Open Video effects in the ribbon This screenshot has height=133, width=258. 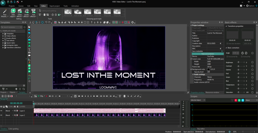tap(19, 13)
